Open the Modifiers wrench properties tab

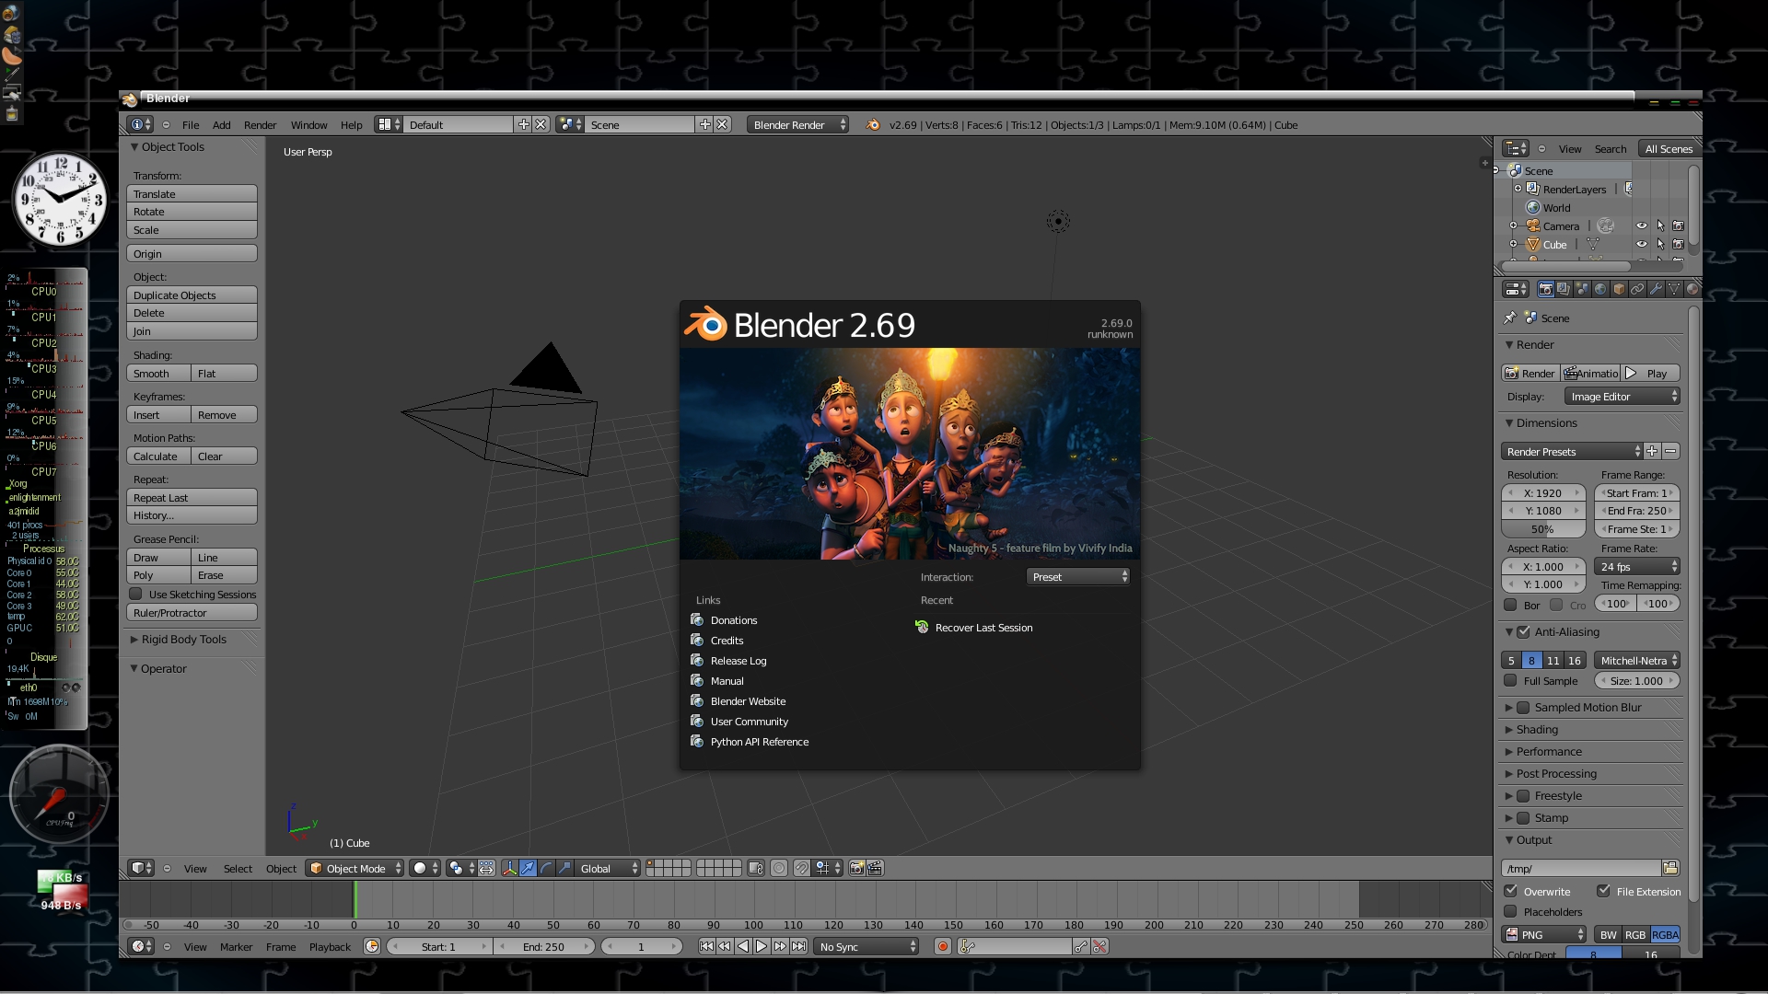point(1656,289)
